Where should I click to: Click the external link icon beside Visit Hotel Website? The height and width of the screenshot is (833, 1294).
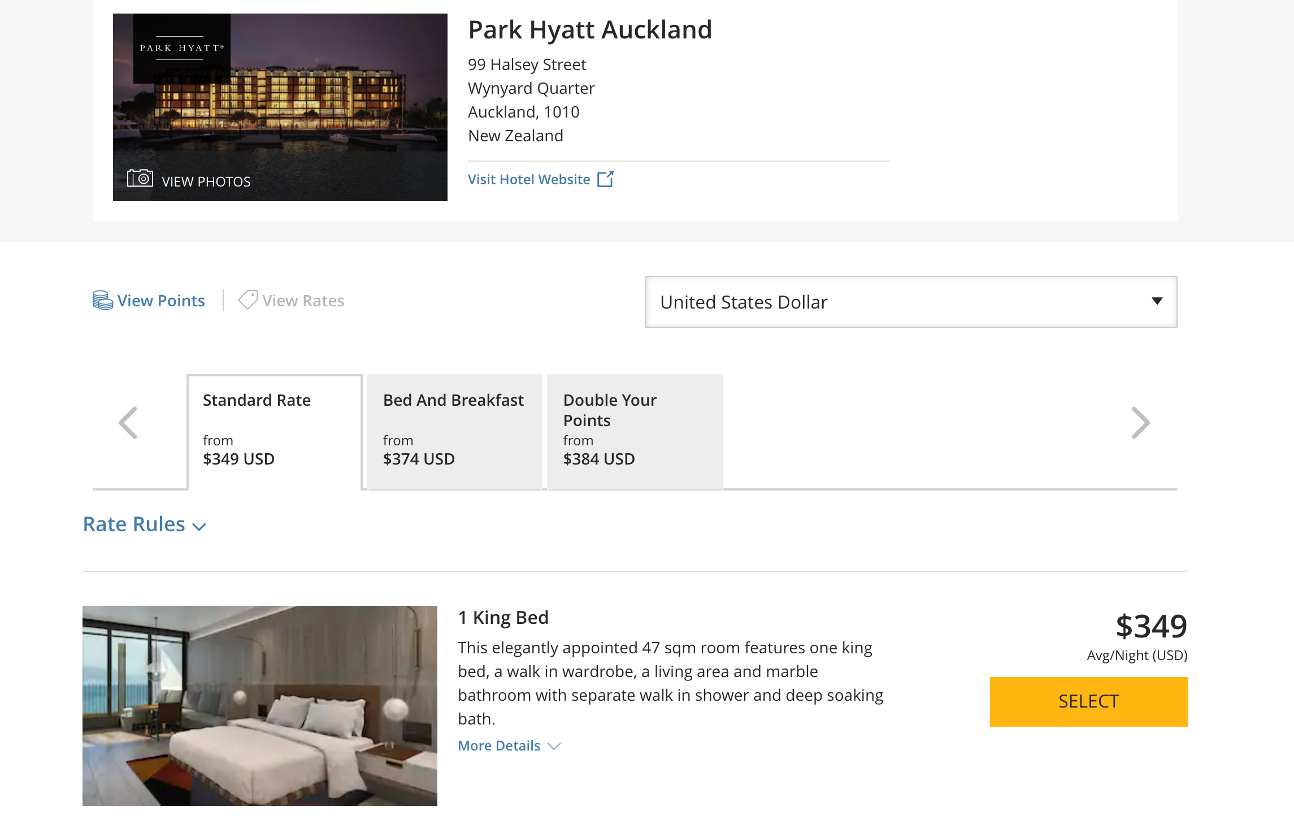(x=605, y=179)
